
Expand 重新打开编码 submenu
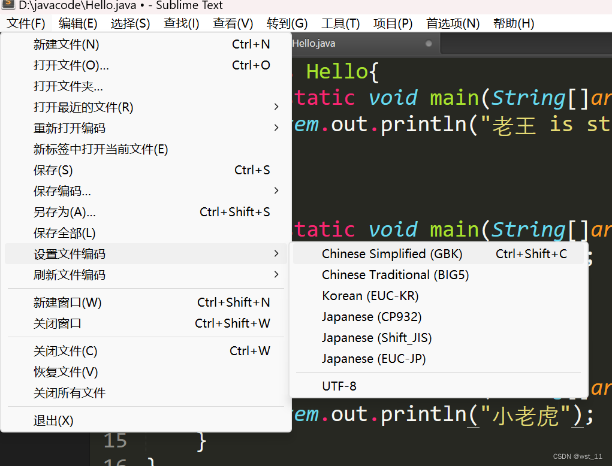click(x=146, y=128)
